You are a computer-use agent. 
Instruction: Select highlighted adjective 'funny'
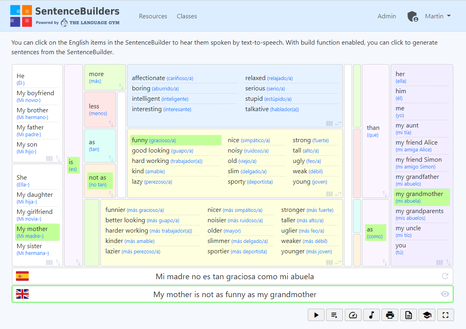pyautogui.click(x=176, y=140)
